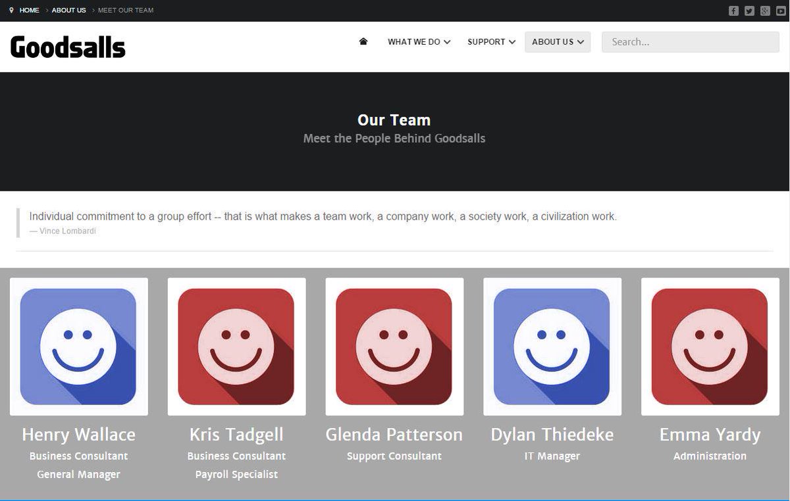Select Dylan Thiedeke's smiley photo

[x=552, y=346]
